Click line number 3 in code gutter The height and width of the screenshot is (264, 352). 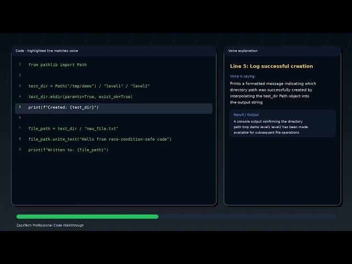click(x=20, y=86)
